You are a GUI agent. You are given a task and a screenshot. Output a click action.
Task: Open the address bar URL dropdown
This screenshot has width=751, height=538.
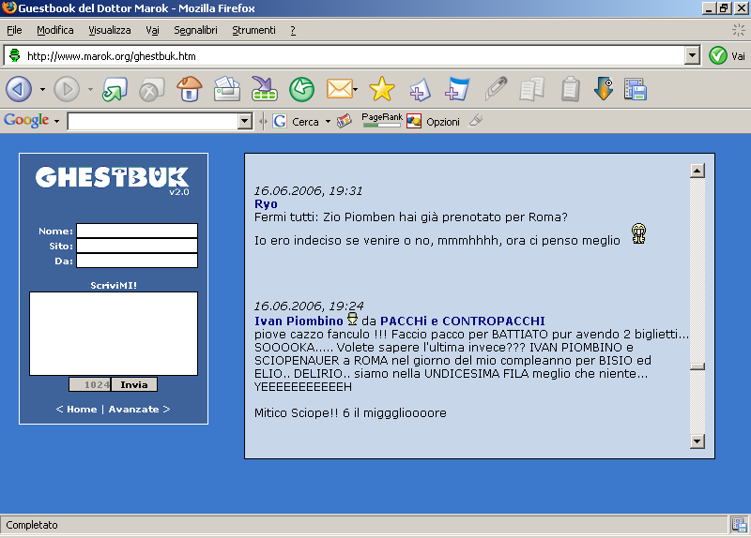tap(693, 55)
